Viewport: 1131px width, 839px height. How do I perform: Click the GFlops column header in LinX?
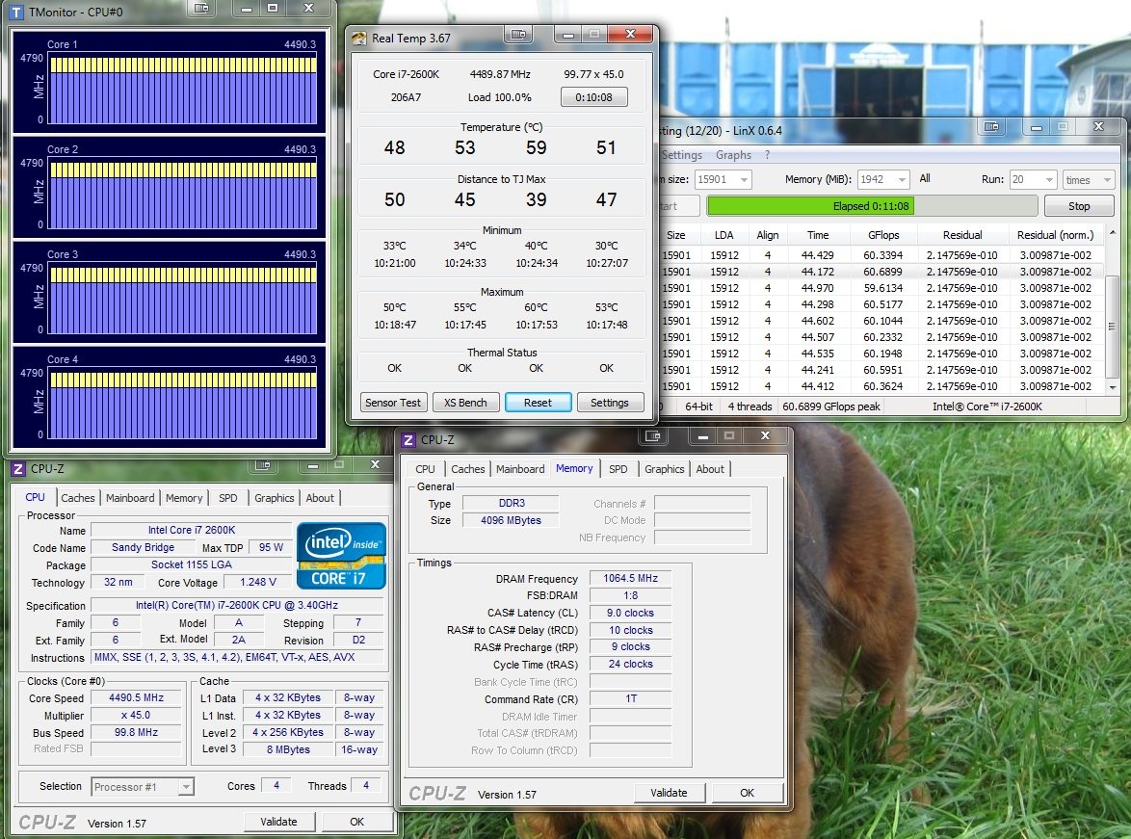click(x=883, y=235)
